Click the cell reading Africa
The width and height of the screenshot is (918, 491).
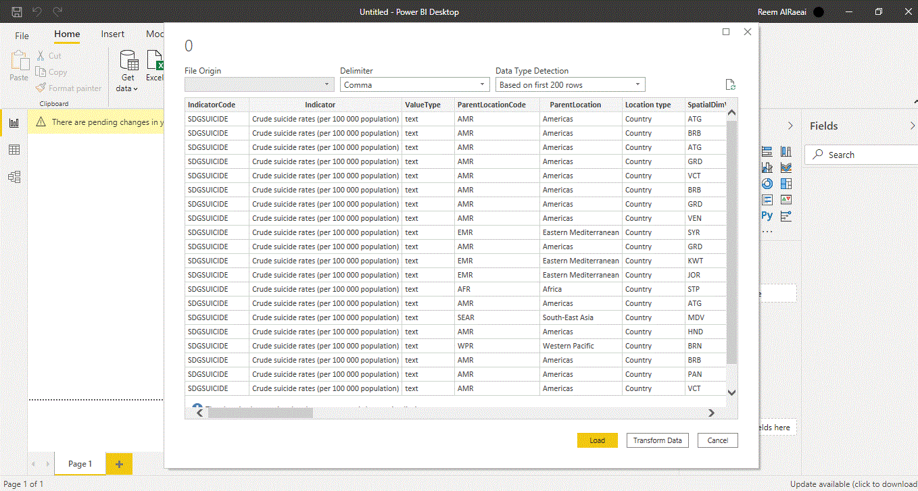click(581, 289)
